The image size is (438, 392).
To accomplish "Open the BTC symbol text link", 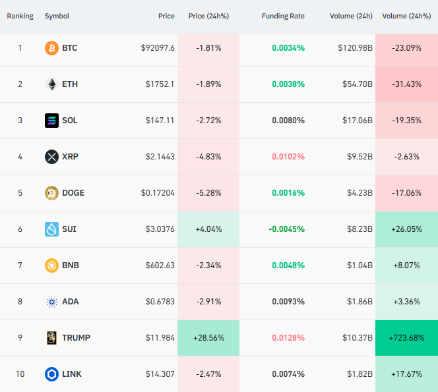I will (x=69, y=48).
